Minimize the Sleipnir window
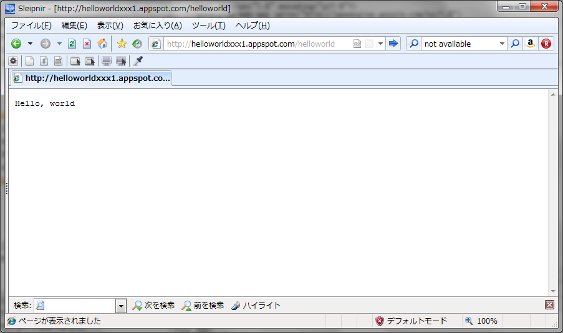The height and width of the screenshot is (333, 563). (506, 6)
